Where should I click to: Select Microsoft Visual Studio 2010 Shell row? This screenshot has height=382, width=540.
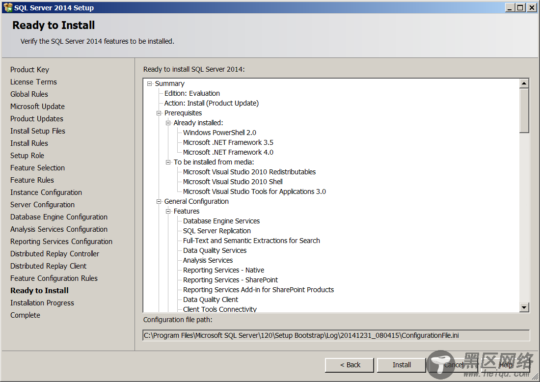coord(233,182)
